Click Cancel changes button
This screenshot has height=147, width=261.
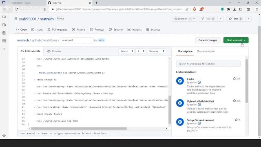pos(208,40)
